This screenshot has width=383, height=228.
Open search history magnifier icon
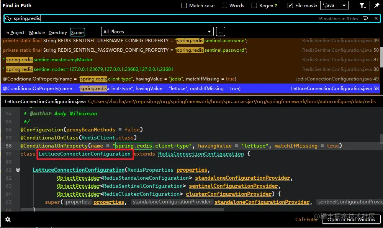click(8, 18)
